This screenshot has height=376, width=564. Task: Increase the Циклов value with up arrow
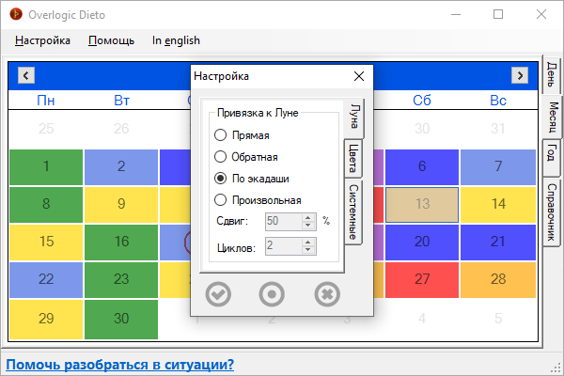(308, 243)
